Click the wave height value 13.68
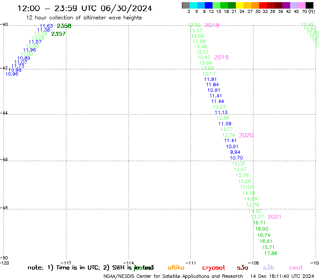Screen dimensions: 319x280 (x=207, y=68)
